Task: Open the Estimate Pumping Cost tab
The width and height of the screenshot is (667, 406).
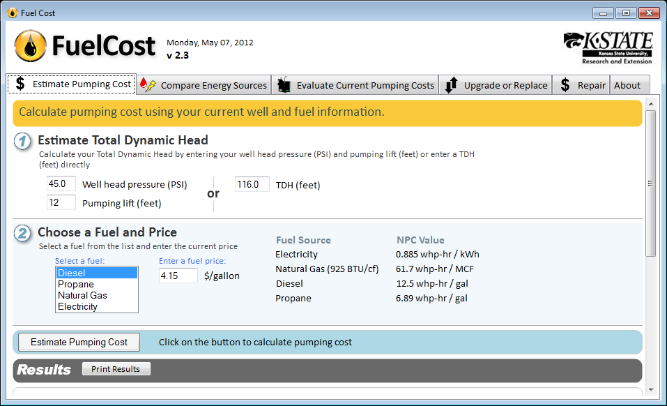Action: 72,84
